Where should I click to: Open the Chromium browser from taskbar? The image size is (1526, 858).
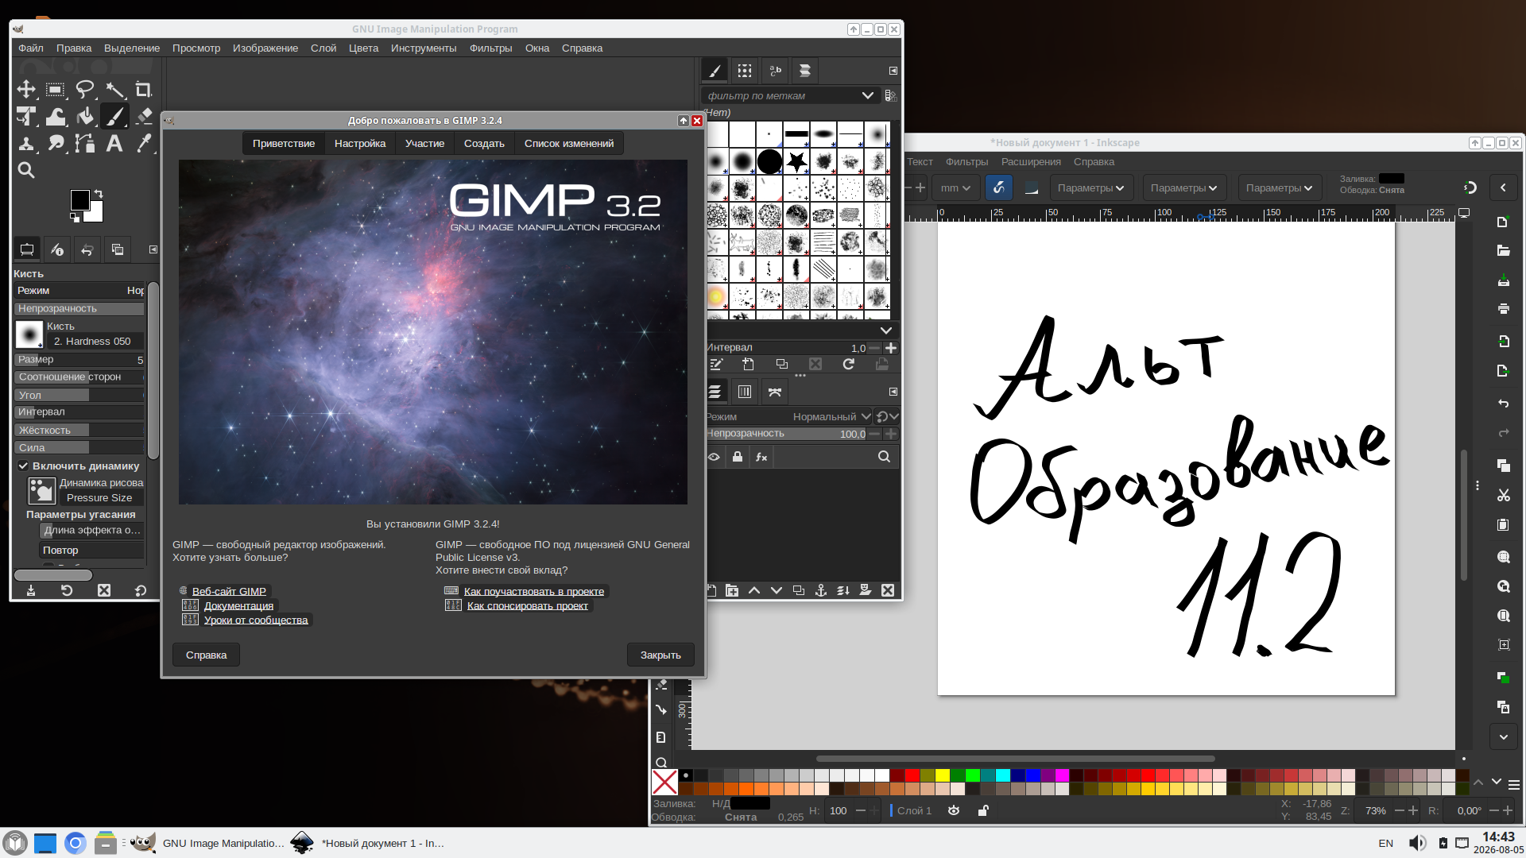76,843
